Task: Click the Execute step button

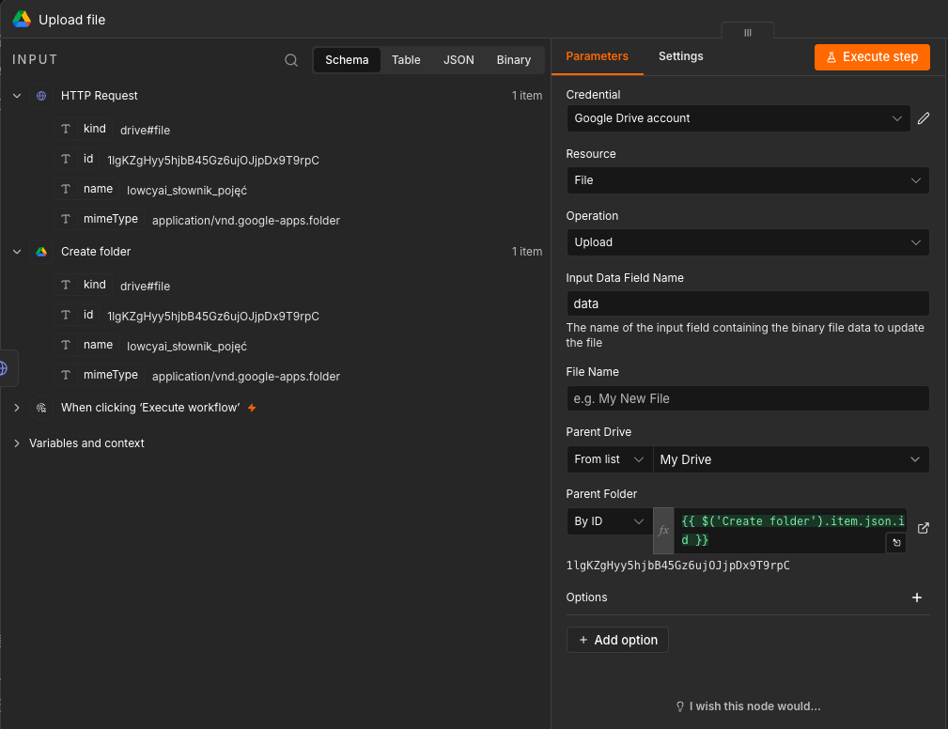Action: tap(872, 56)
